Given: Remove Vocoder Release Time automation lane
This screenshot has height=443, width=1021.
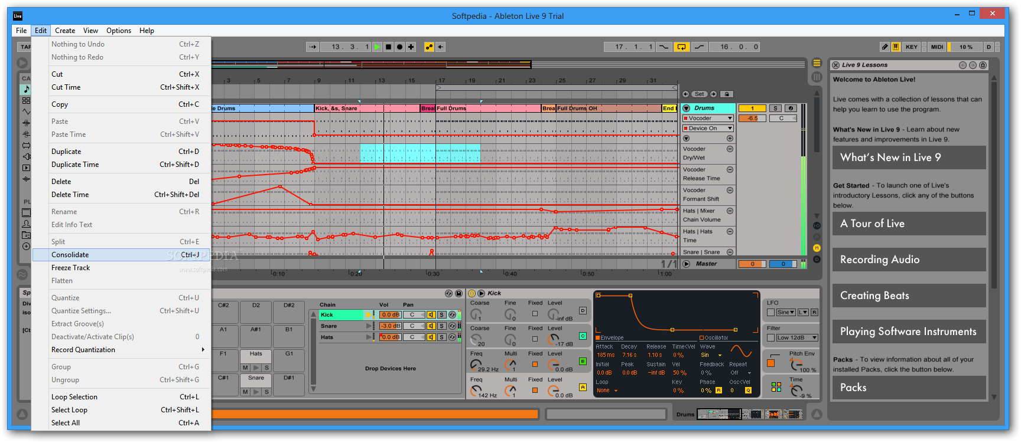Looking at the screenshot, I should pyautogui.click(x=730, y=170).
